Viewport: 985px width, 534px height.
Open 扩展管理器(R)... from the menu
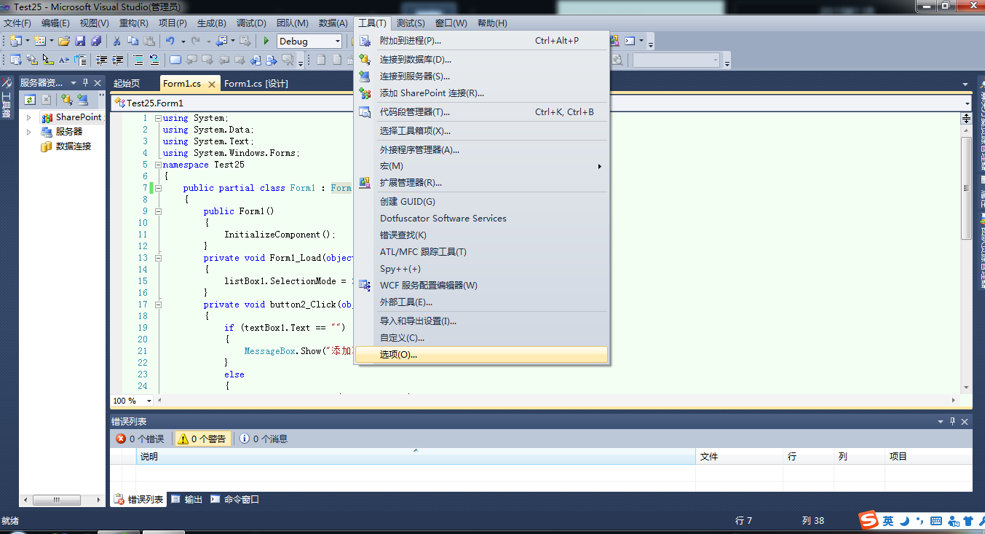(480, 183)
